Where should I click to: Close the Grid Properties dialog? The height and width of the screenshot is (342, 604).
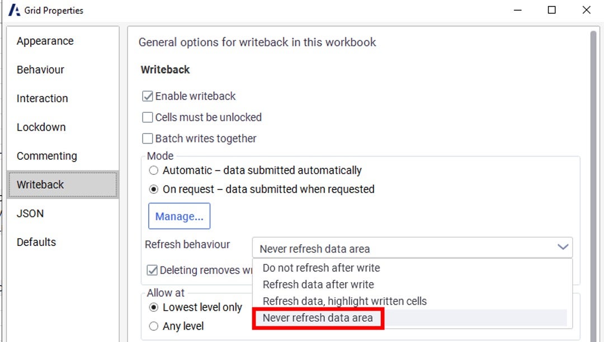pyautogui.click(x=586, y=10)
